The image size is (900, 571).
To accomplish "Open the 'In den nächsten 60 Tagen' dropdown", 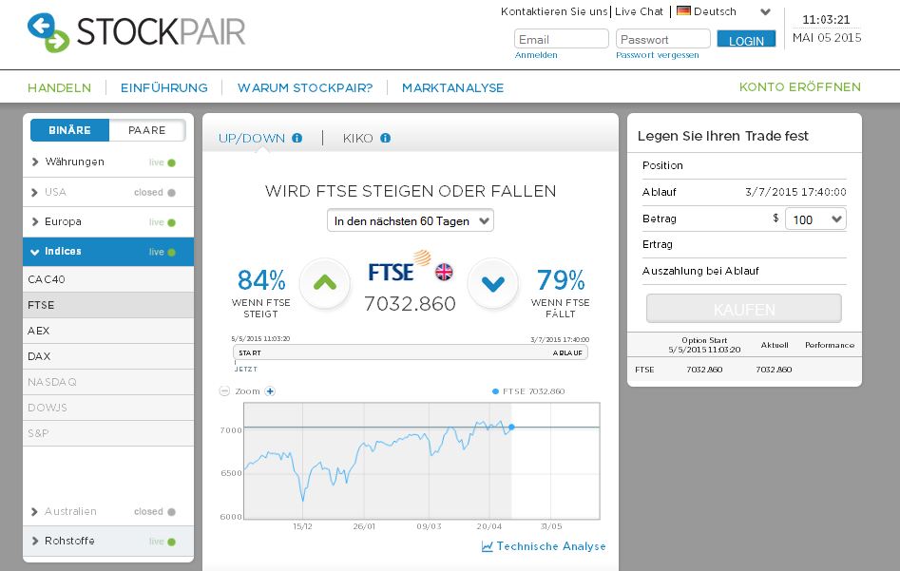I will (411, 221).
